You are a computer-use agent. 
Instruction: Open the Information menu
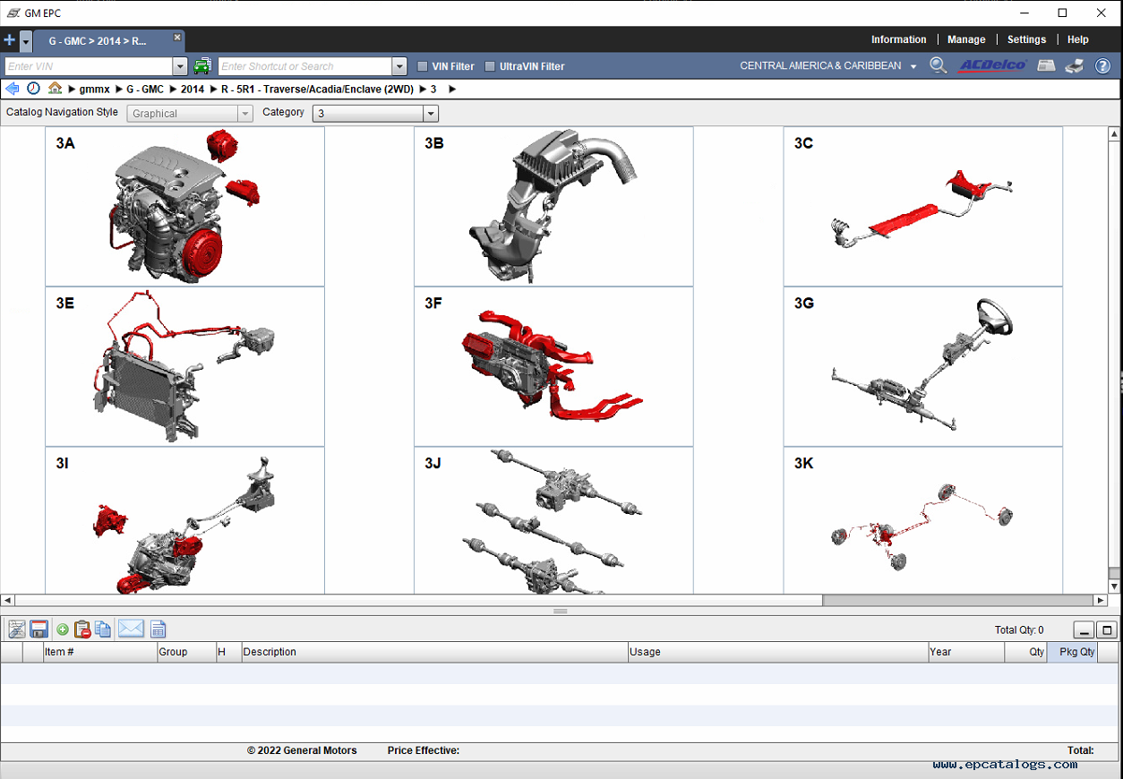point(898,39)
